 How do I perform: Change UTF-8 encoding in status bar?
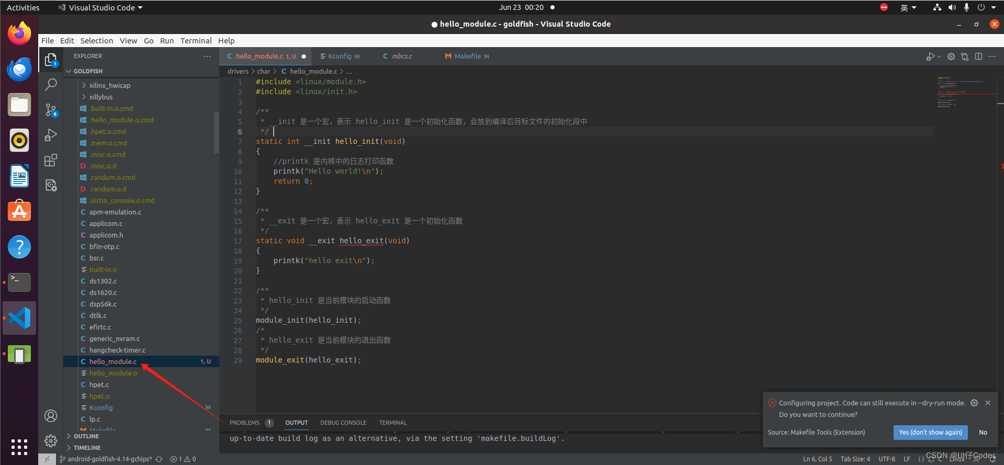pyautogui.click(x=887, y=459)
